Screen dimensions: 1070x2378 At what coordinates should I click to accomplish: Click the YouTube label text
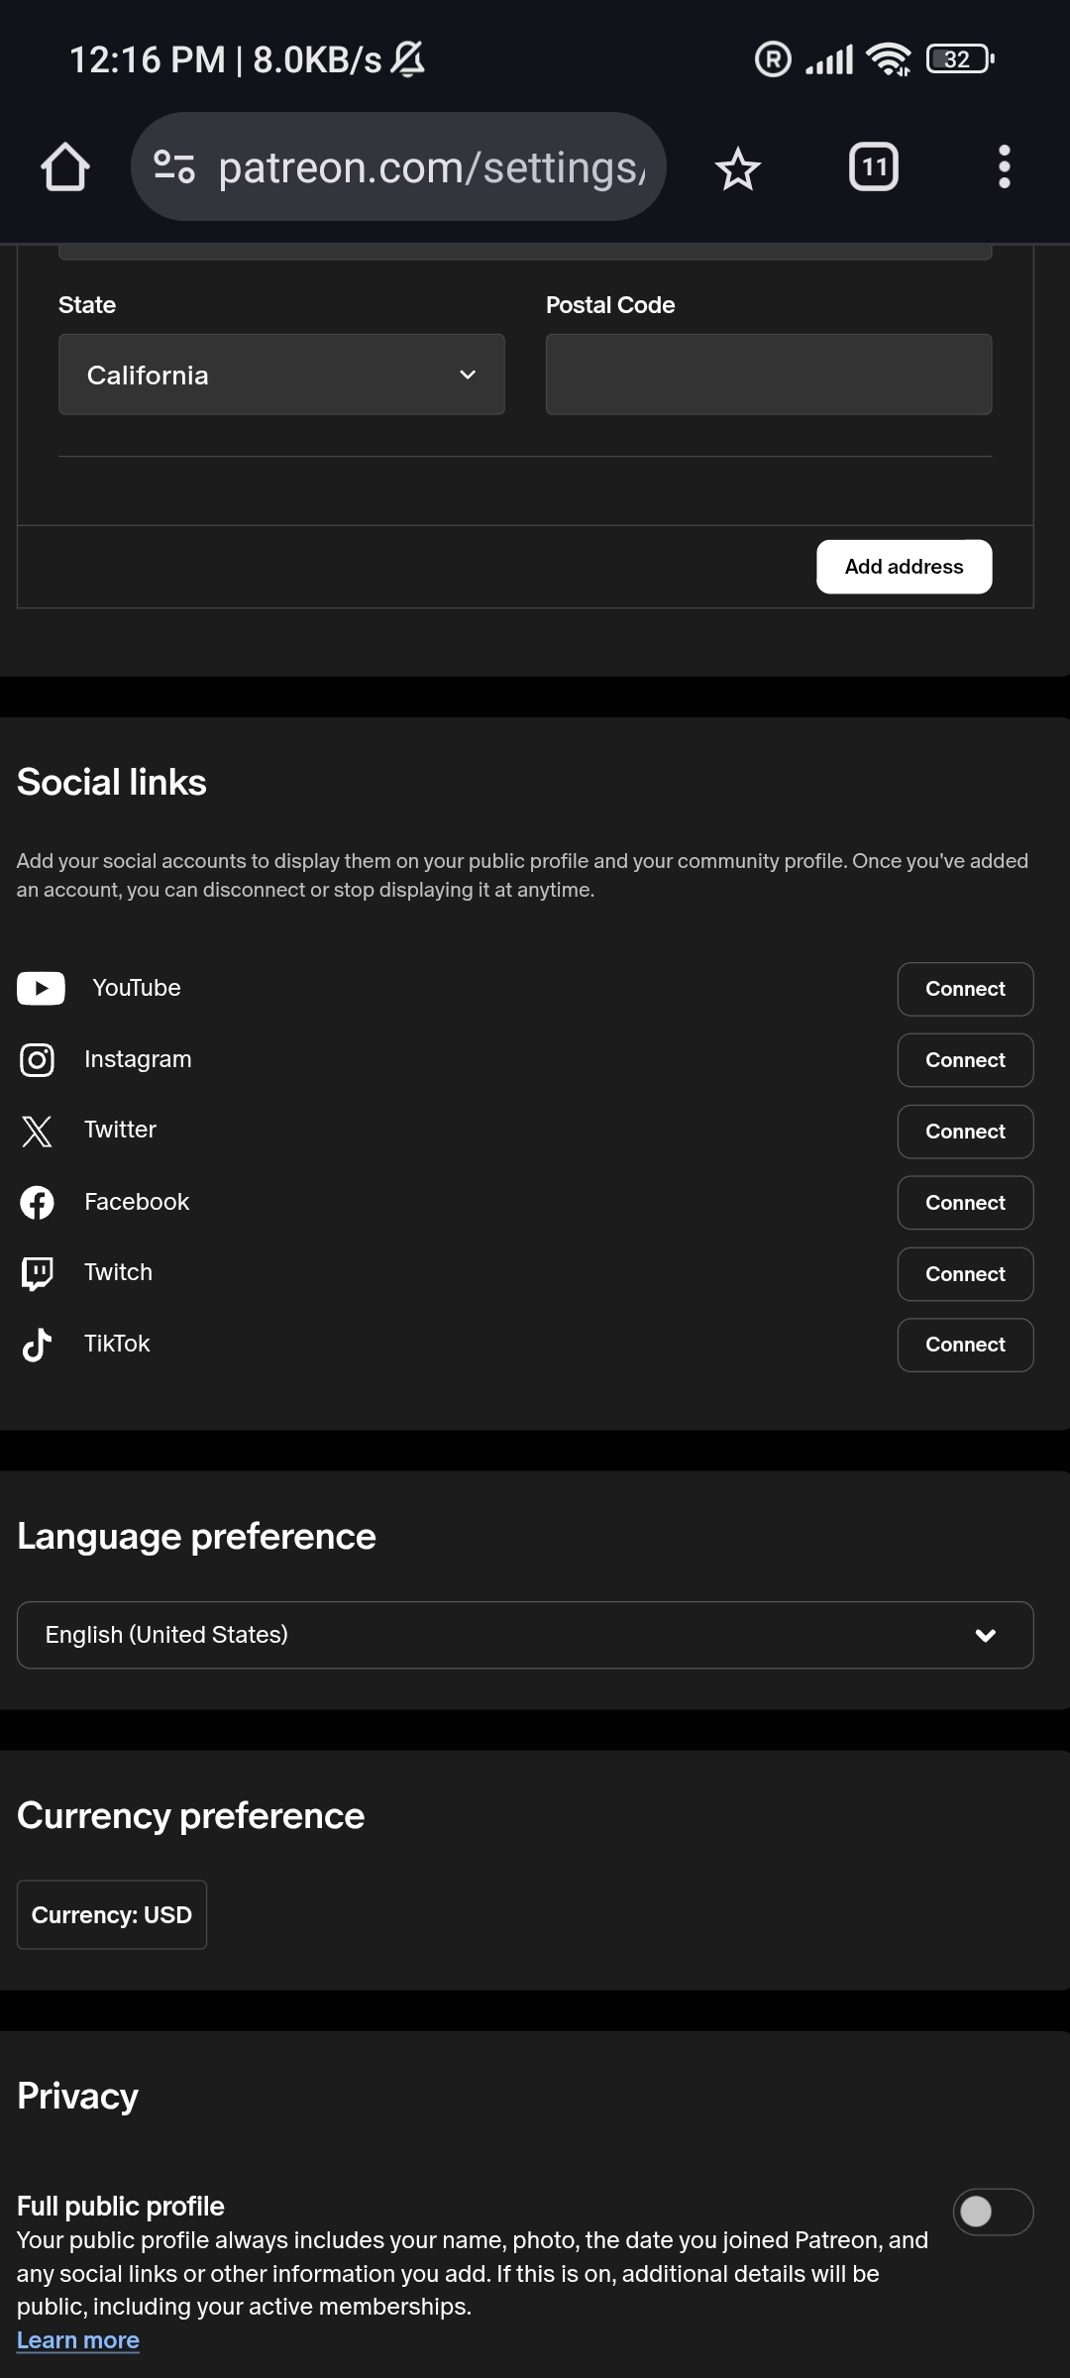137,988
